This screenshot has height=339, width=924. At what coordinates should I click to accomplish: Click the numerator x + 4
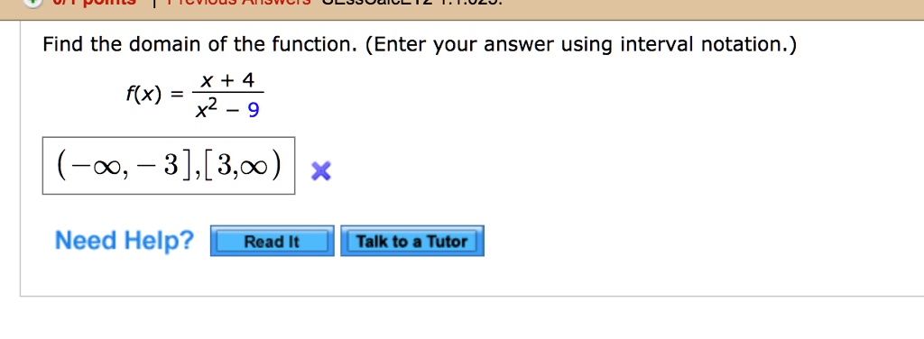(226, 80)
